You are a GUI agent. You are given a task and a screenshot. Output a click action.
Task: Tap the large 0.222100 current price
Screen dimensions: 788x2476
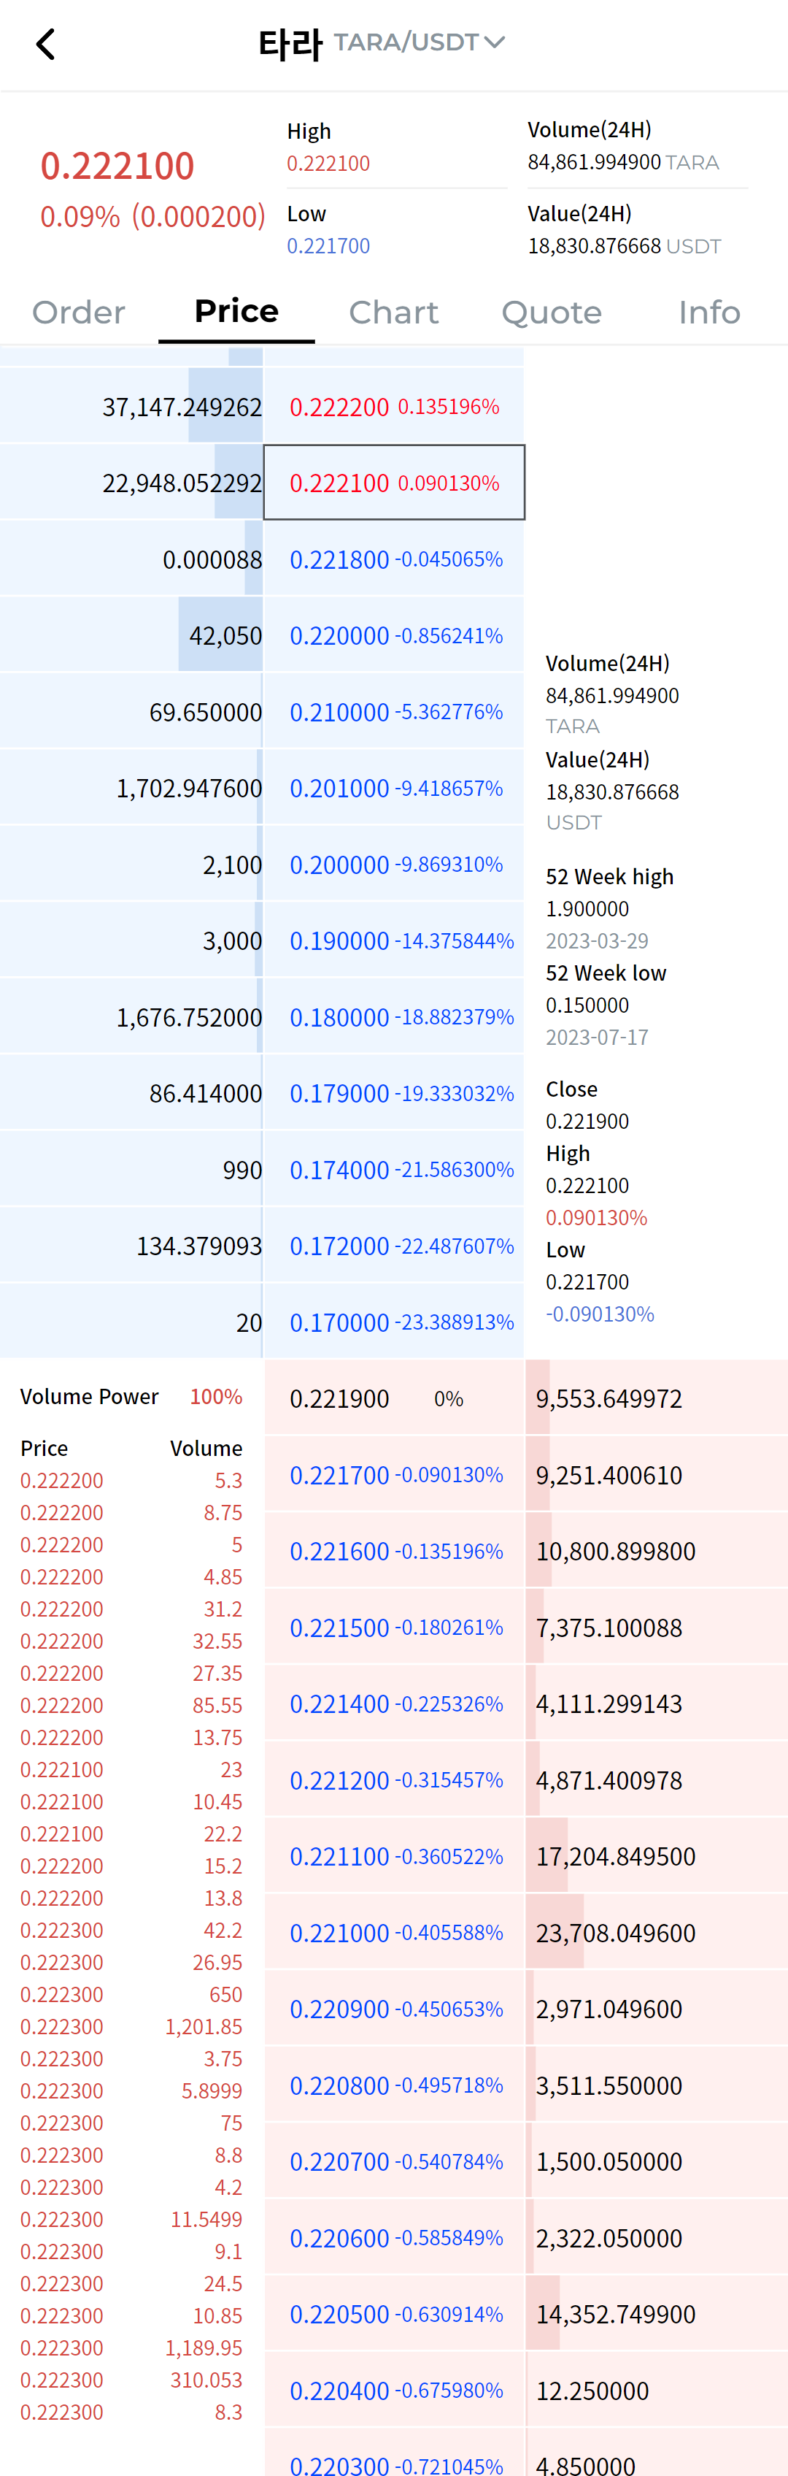tap(117, 166)
